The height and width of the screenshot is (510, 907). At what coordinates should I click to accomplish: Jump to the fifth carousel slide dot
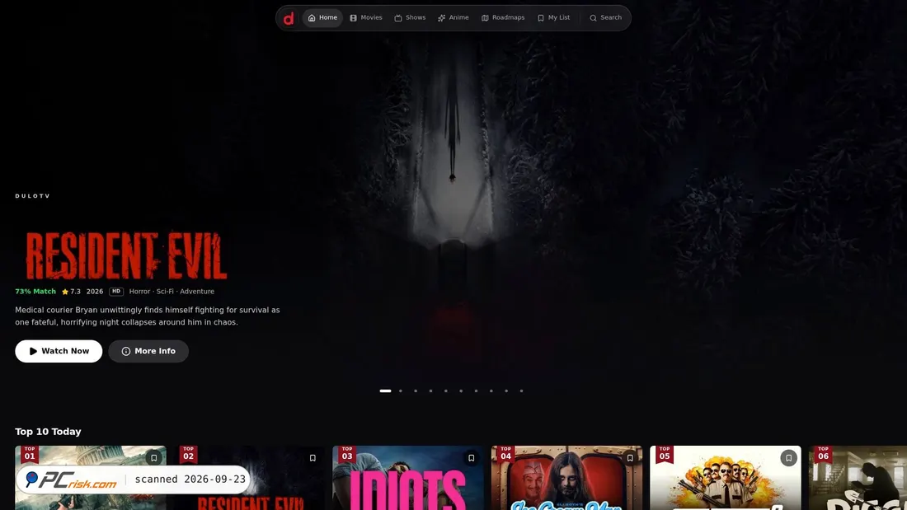click(446, 391)
